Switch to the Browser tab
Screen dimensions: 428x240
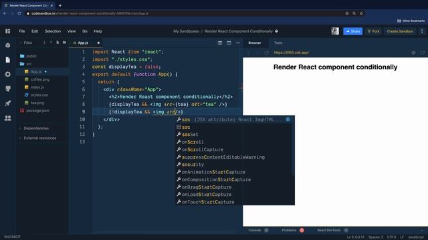click(255, 43)
